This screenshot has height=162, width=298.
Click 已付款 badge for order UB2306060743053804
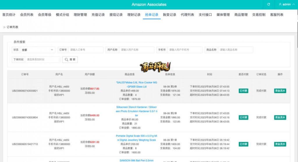tap(243, 118)
